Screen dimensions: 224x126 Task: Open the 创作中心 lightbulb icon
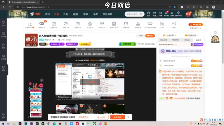click(x=178, y=14)
